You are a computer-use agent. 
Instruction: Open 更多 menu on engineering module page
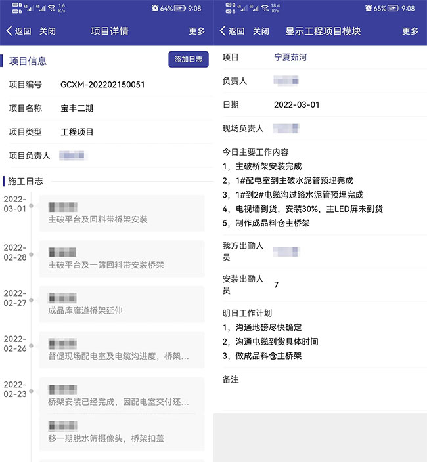411,31
